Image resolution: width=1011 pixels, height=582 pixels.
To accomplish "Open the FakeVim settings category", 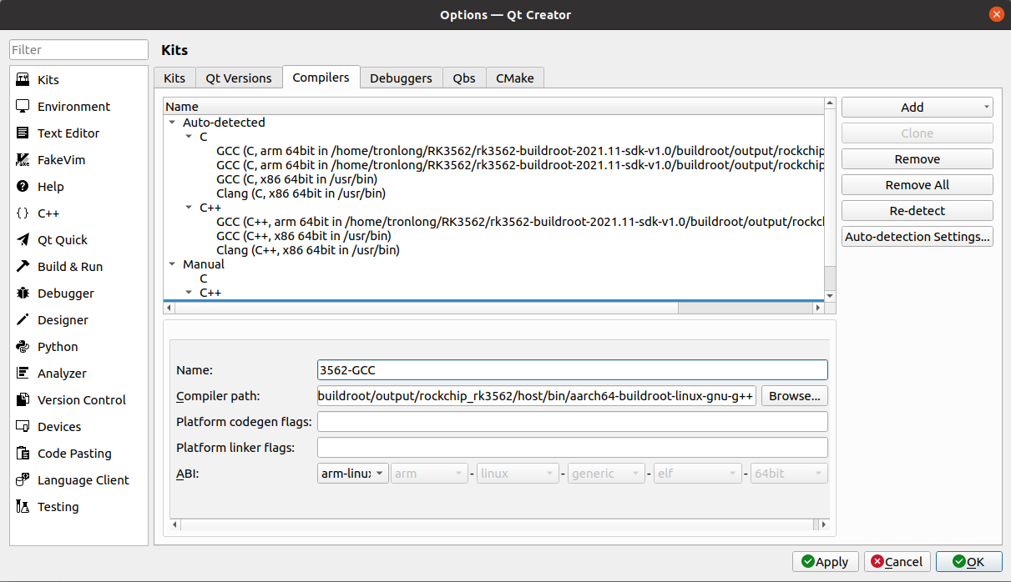I will point(78,160).
